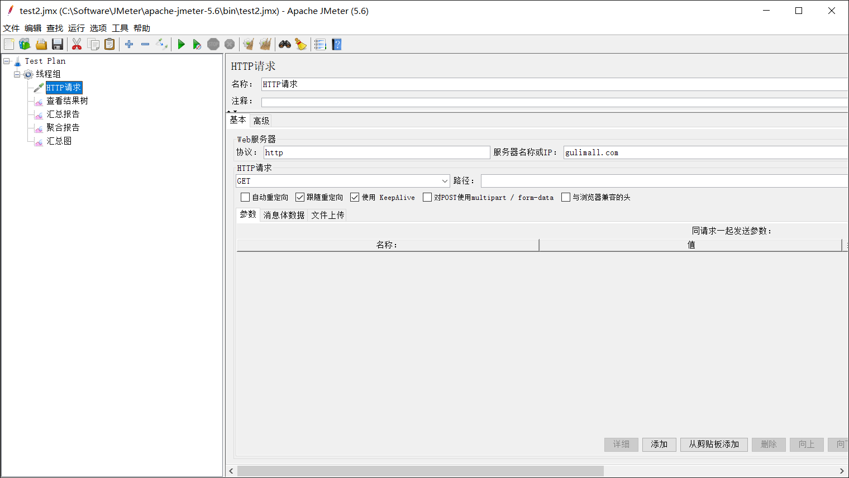The height and width of the screenshot is (478, 849).
Task: Switch to the 消息体数据 tab
Action: point(284,215)
